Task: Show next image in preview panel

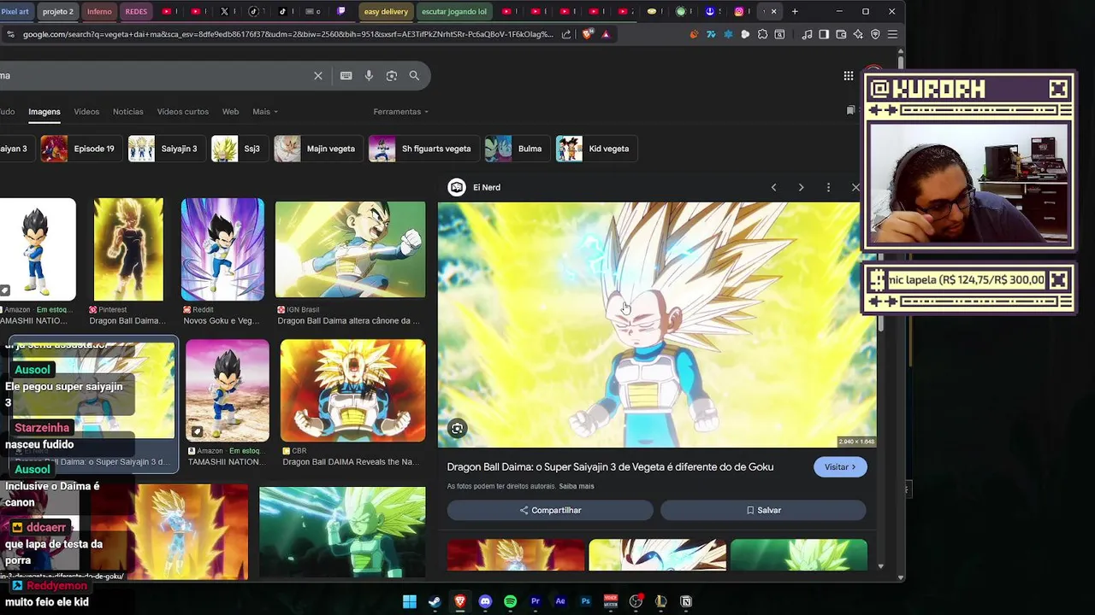Action: tap(801, 187)
